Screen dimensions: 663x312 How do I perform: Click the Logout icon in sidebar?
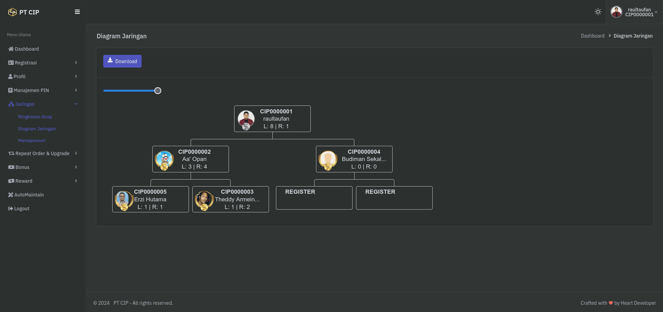pos(11,209)
